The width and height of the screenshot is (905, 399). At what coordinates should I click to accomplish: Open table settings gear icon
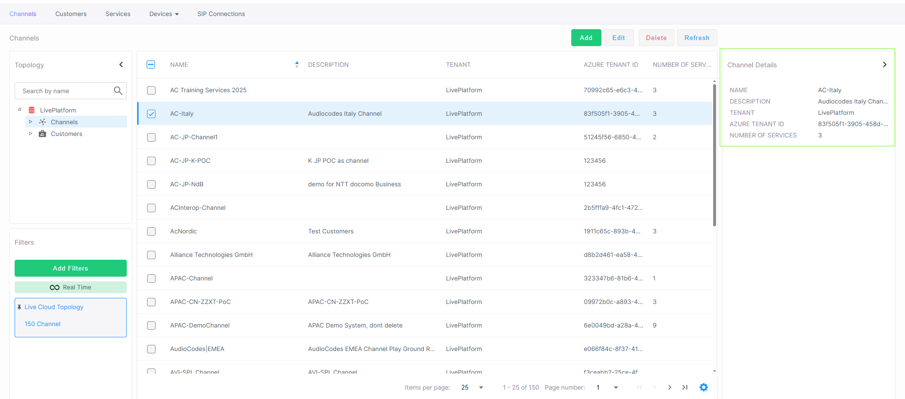(x=703, y=387)
